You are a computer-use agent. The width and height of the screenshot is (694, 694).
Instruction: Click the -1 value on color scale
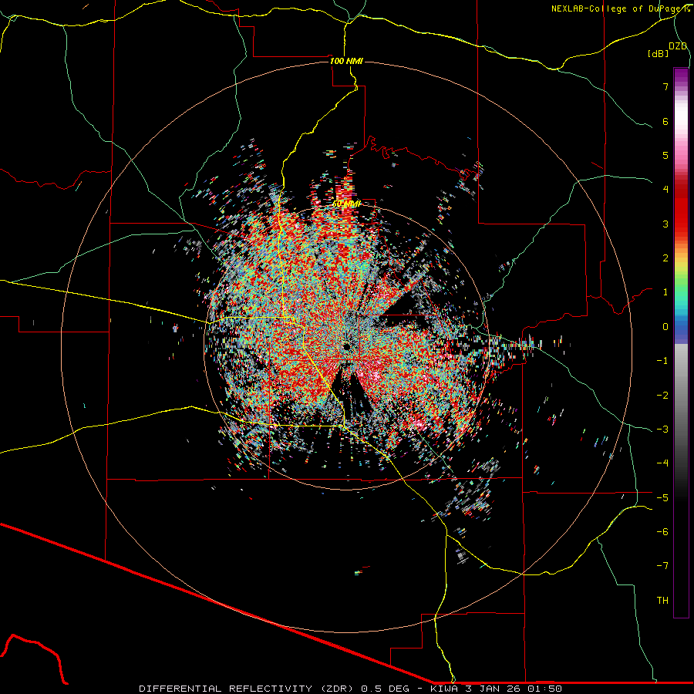[x=662, y=361]
